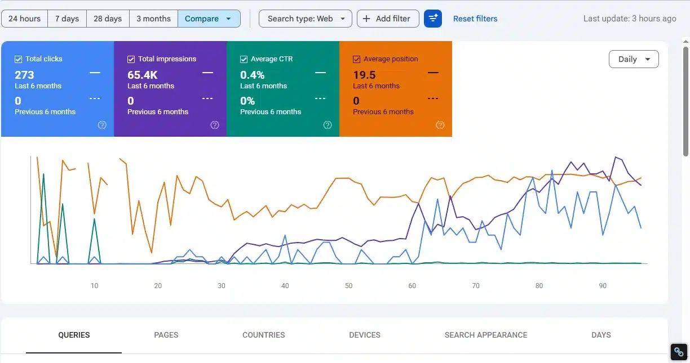This screenshot has width=690, height=363.
Task: Open the Compare date range dropdown
Action: click(x=209, y=19)
